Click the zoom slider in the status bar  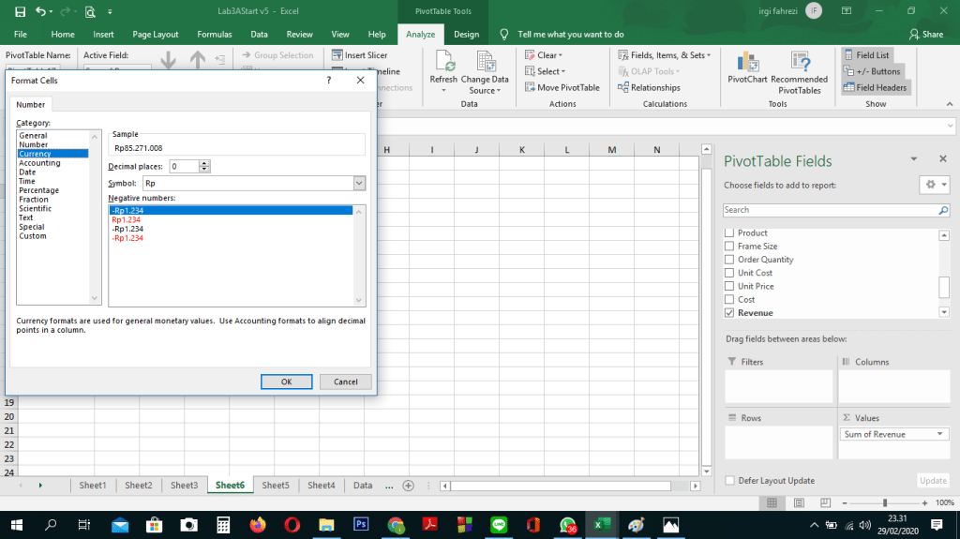(x=885, y=503)
